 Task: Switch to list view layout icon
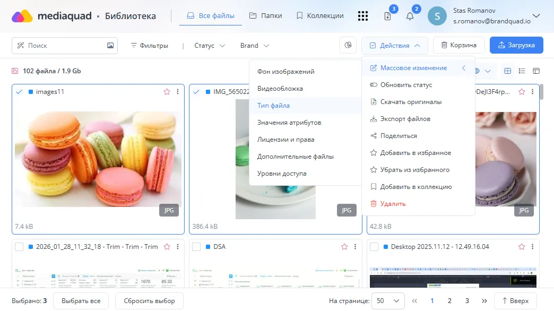point(522,71)
